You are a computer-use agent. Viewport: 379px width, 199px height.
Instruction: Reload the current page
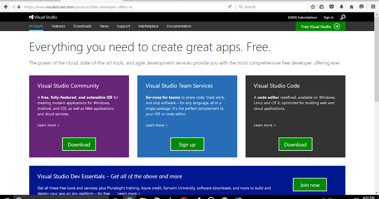[x=230, y=6]
